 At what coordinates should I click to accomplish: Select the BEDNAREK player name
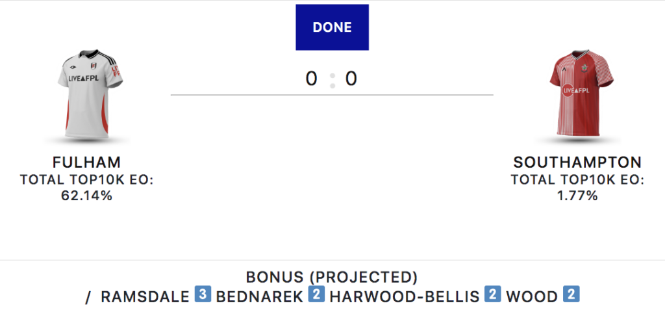(x=260, y=297)
